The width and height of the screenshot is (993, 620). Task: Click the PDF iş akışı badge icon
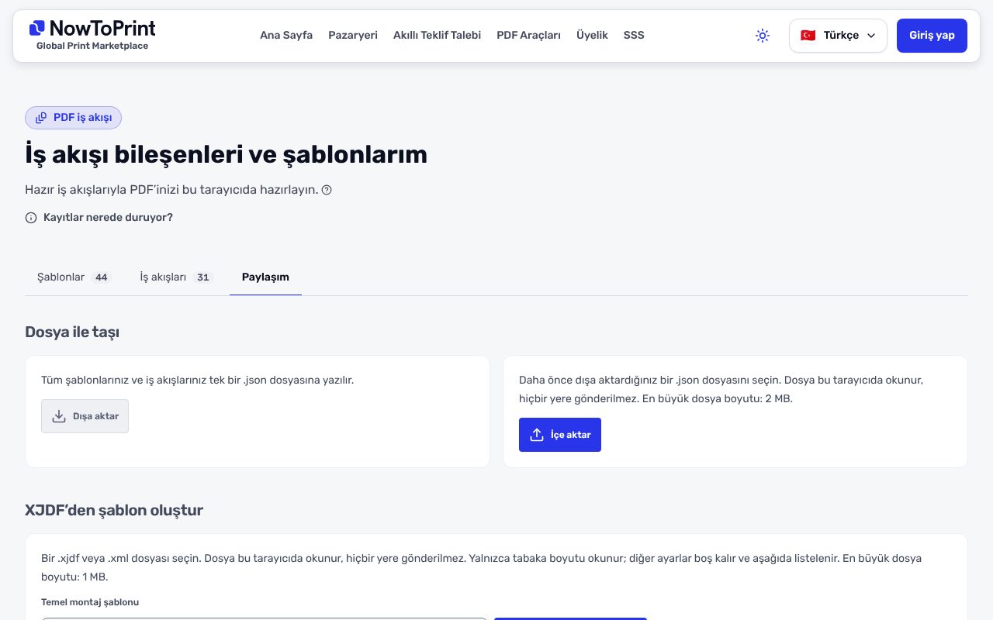point(41,118)
